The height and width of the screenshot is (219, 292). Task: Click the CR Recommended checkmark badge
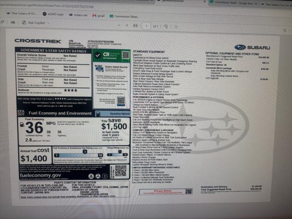click(x=98, y=55)
